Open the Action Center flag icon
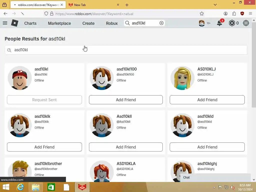The width and height of the screenshot is (256, 192). point(220,187)
